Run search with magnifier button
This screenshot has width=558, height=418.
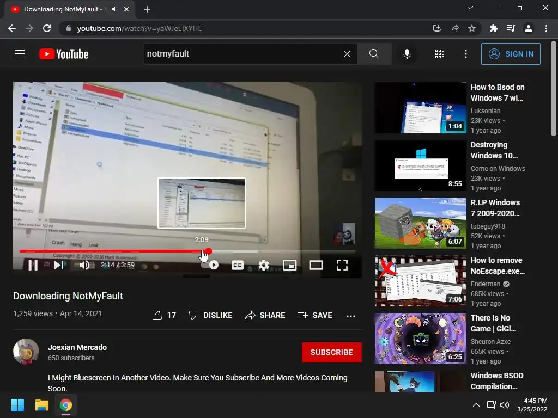coord(374,54)
